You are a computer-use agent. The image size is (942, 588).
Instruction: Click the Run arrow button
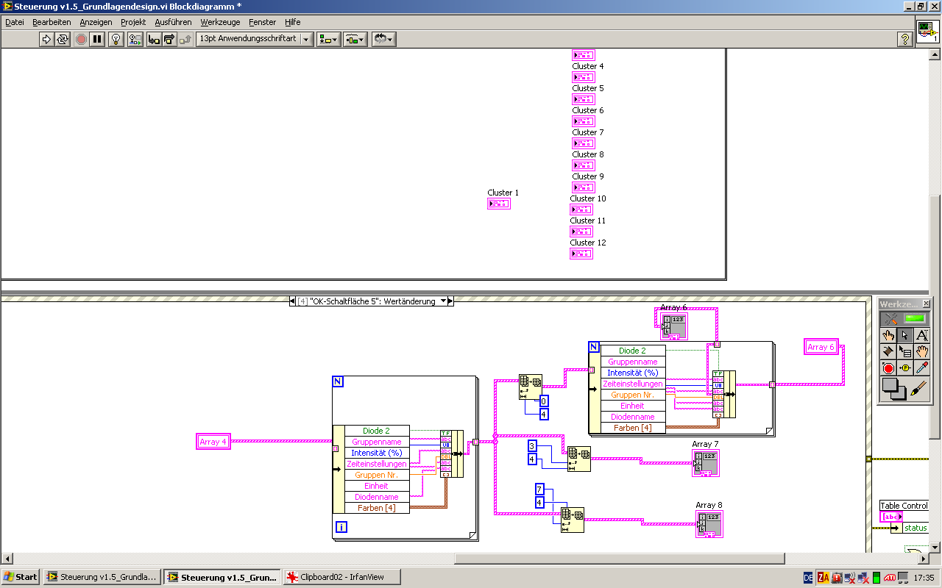click(x=46, y=39)
